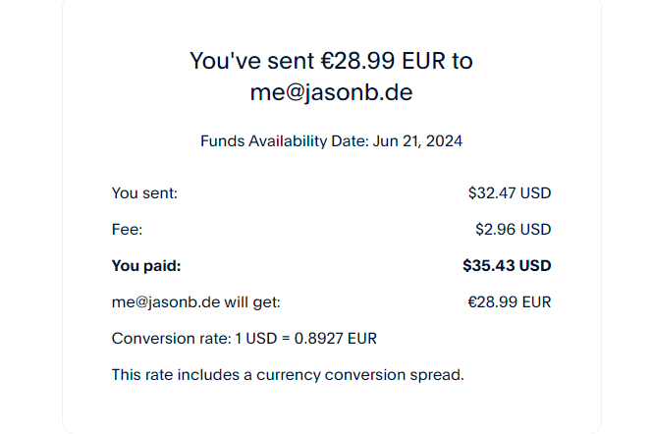
Task: Click the "EUR to" text in heading
Action: coord(437,61)
